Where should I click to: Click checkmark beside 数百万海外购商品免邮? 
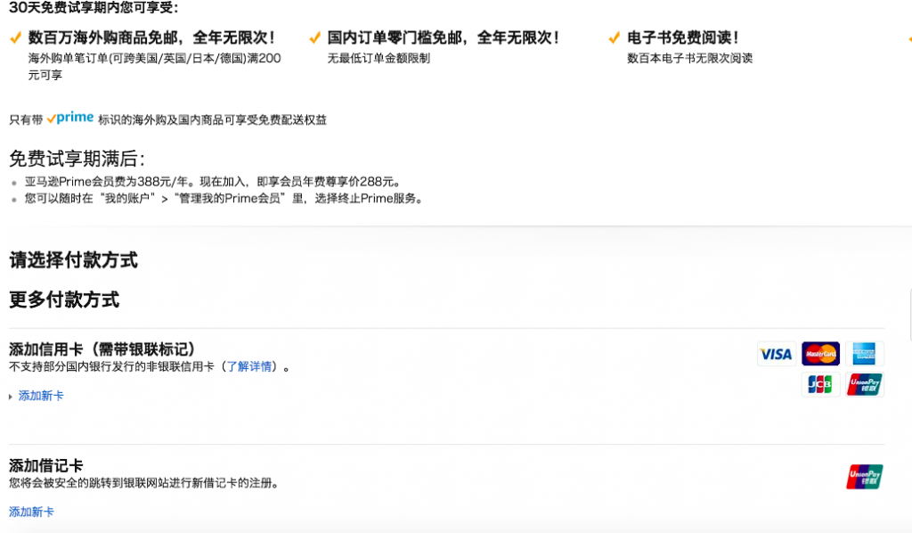(x=16, y=38)
